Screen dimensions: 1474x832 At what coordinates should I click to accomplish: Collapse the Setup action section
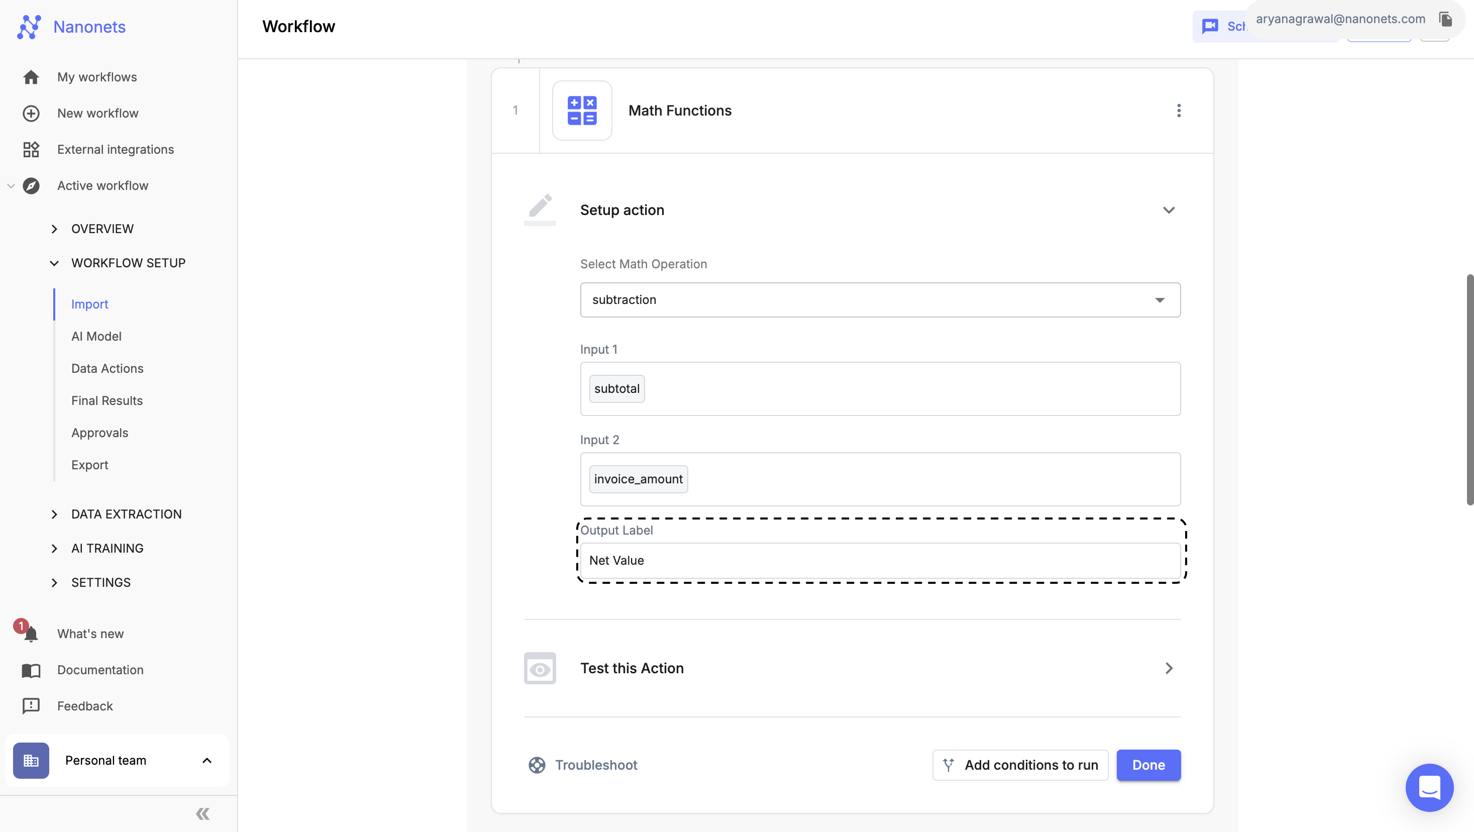click(1169, 210)
